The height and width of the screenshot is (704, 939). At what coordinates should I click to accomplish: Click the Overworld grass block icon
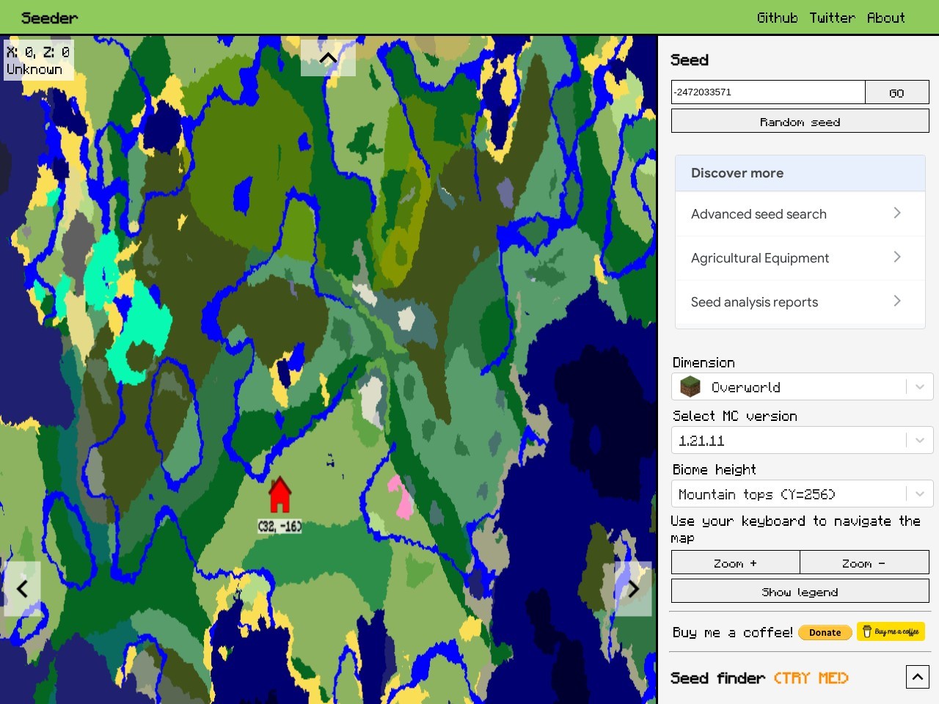pyautogui.click(x=690, y=386)
